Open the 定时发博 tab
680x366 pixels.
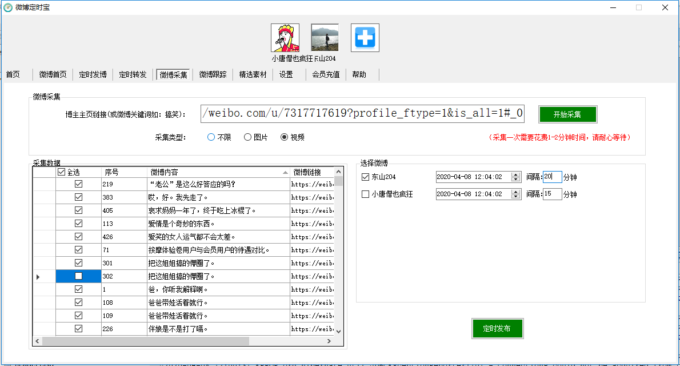click(x=93, y=74)
